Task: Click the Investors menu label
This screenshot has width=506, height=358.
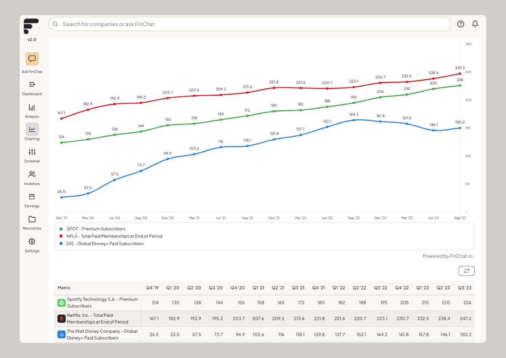Action: point(32,184)
